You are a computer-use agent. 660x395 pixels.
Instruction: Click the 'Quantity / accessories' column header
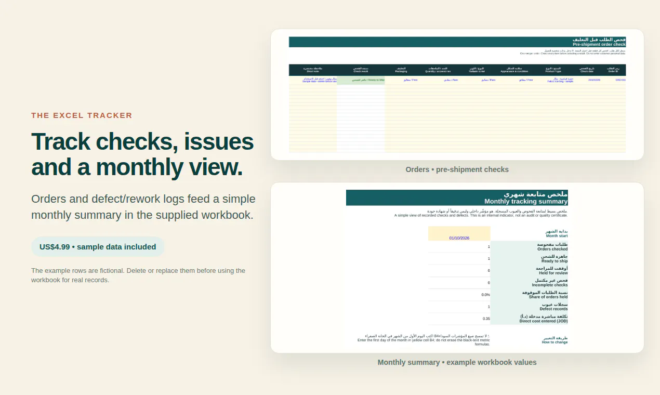(x=438, y=70)
